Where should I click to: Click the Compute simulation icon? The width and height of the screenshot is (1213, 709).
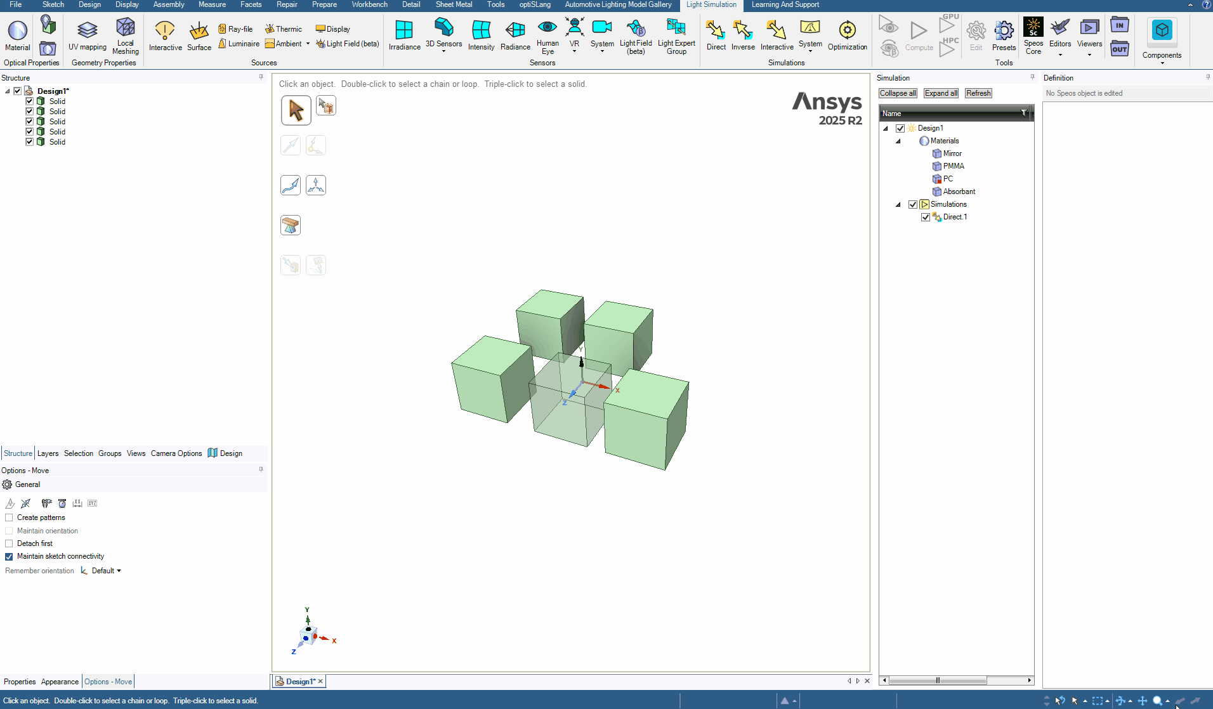pyautogui.click(x=919, y=36)
